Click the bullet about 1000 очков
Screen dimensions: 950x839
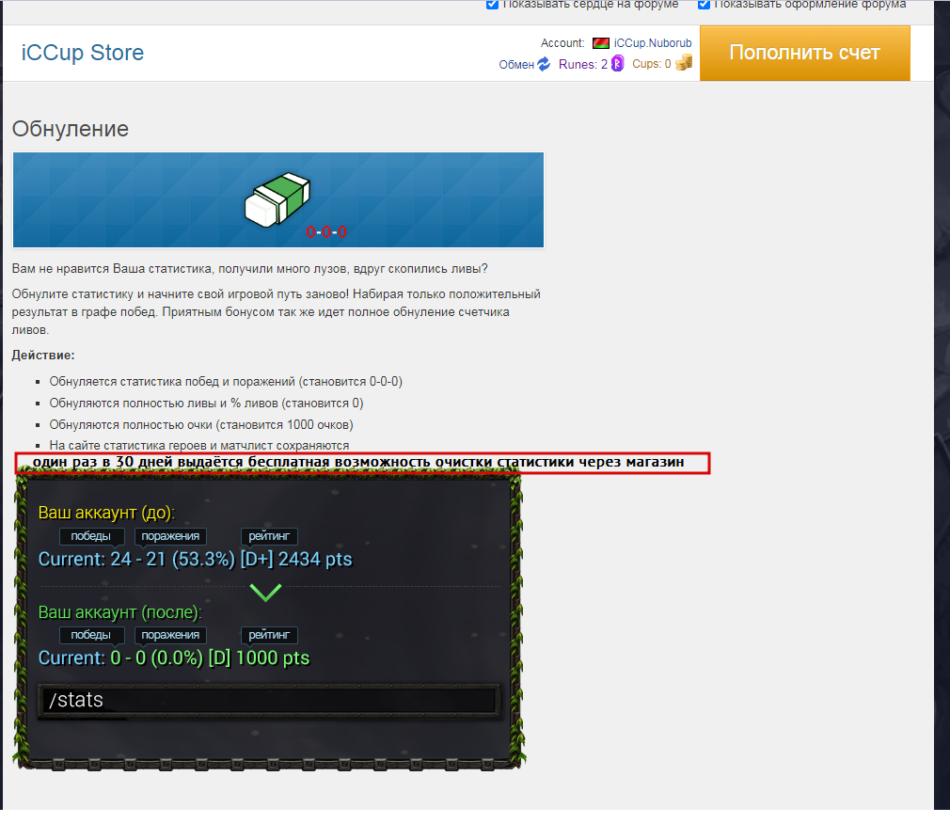coord(201,424)
